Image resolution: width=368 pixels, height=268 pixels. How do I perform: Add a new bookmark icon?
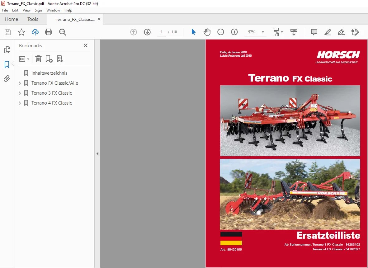click(49, 59)
